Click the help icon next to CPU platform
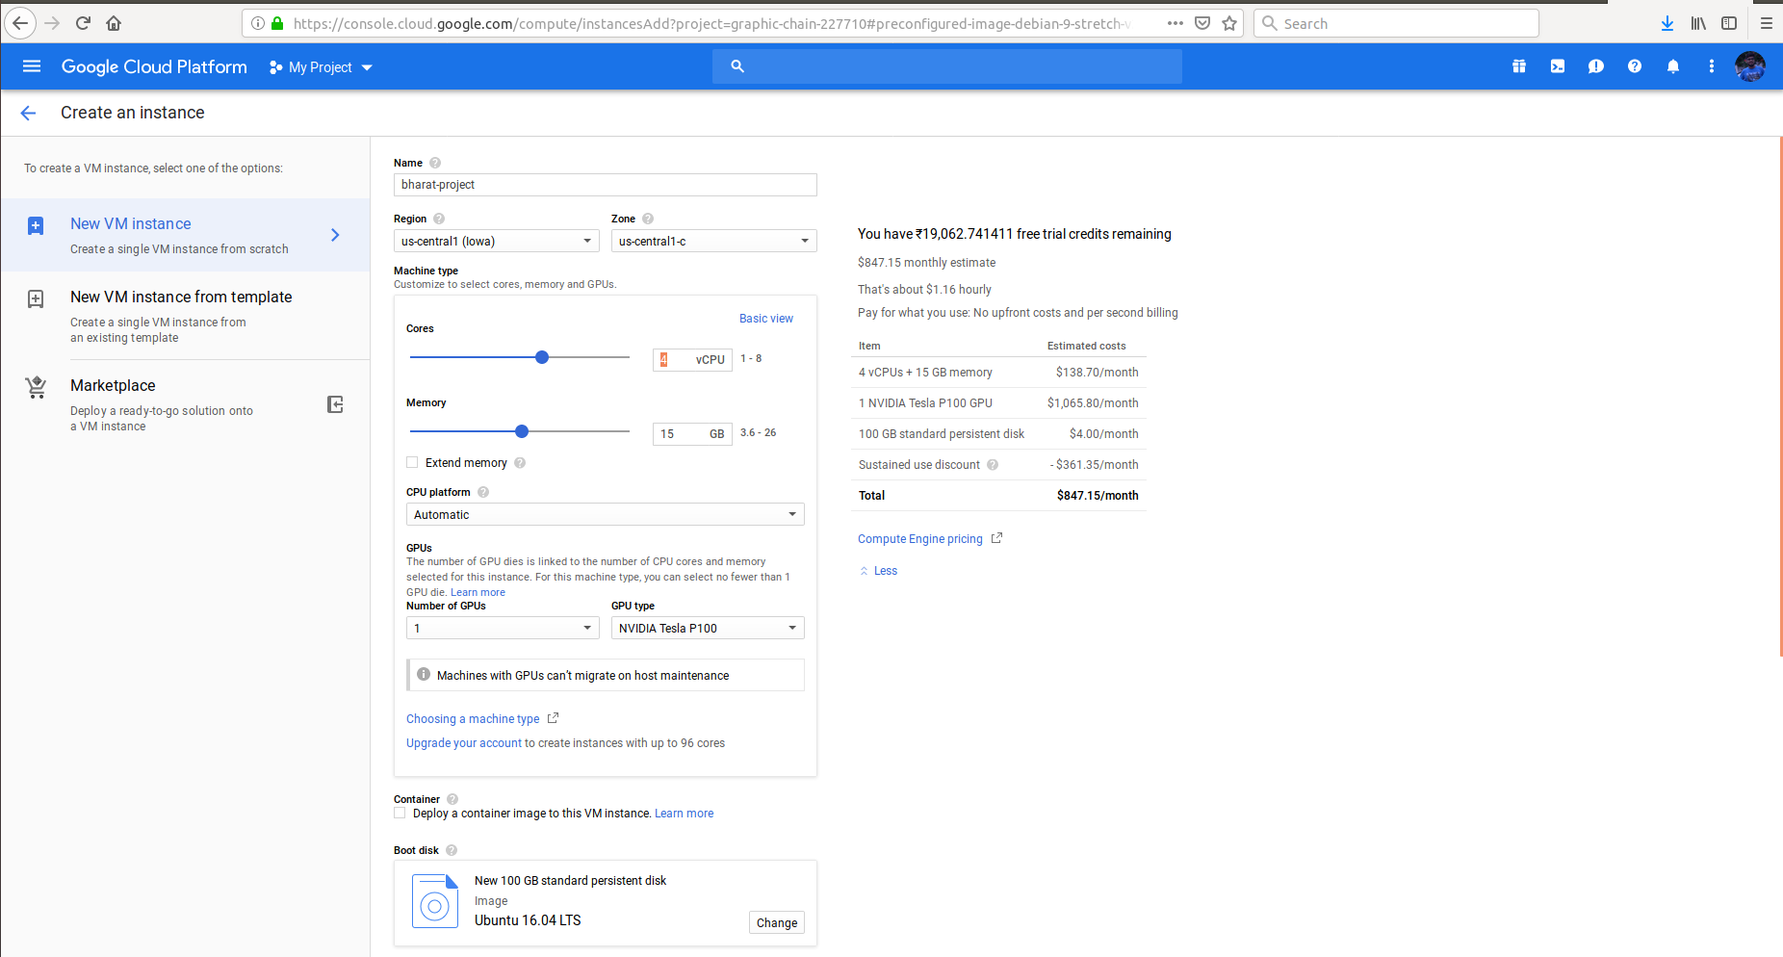This screenshot has width=1783, height=957. pyautogui.click(x=483, y=492)
